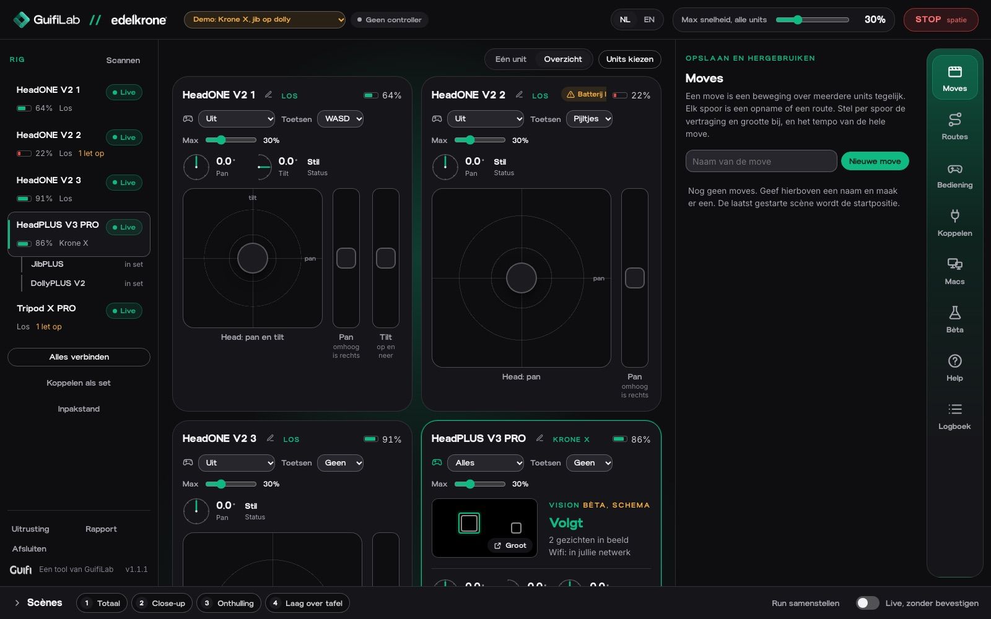Open the Routes sidebar icon
Screen dimensions: 991x619
(x=954, y=126)
